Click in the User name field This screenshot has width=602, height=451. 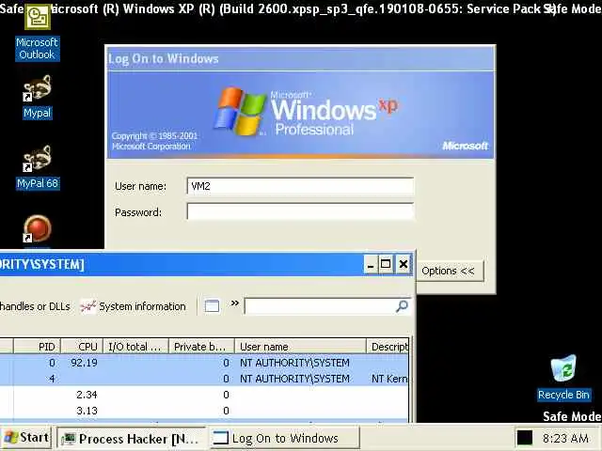pos(300,186)
